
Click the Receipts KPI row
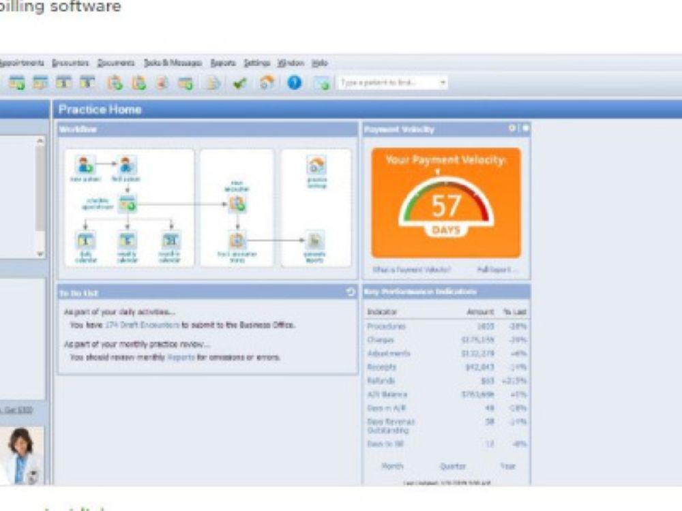[446, 367]
